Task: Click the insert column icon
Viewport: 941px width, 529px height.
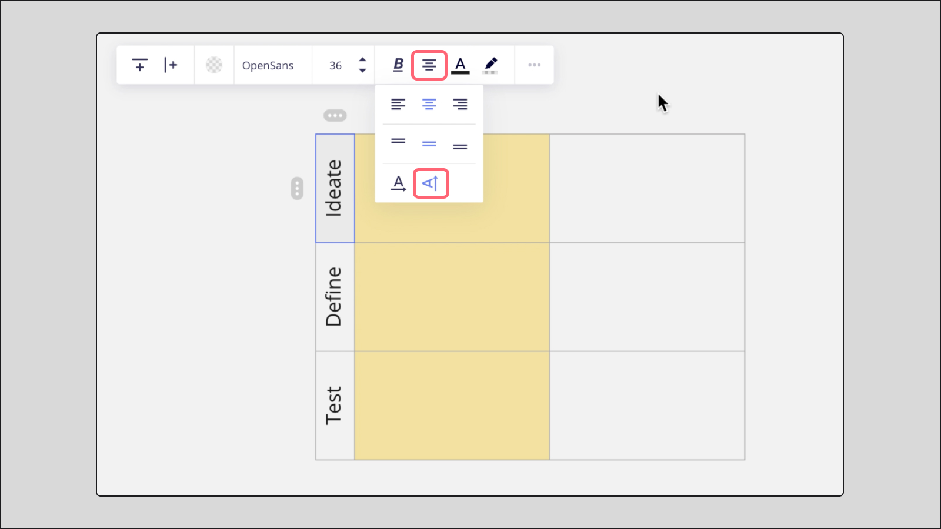Action: [171, 65]
